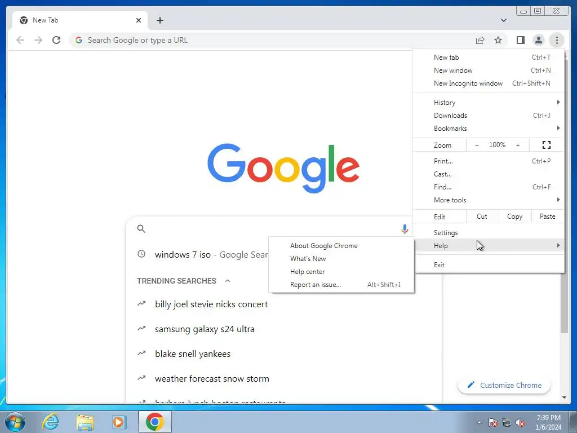The height and width of the screenshot is (433, 577).
Task: Open What's New from Help submenu
Action: (x=341, y=258)
